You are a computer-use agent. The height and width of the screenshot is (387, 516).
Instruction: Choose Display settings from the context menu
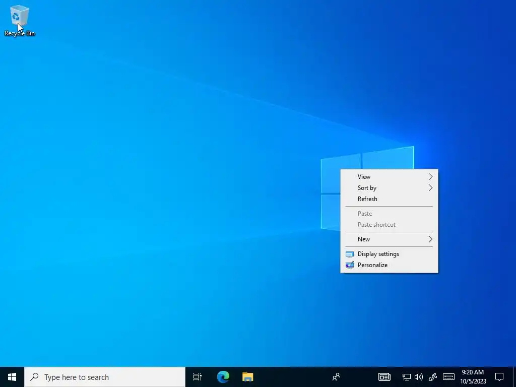389,254
